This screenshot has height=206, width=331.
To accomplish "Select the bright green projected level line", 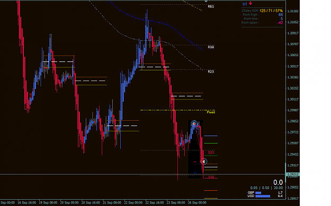I will tap(211, 144).
